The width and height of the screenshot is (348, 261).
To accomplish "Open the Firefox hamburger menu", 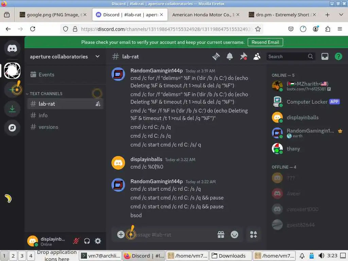I will [340, 29].
